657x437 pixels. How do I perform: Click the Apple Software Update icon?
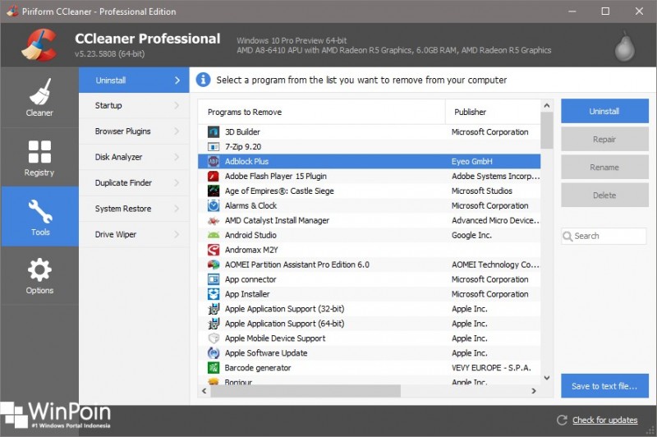(214, 352)
